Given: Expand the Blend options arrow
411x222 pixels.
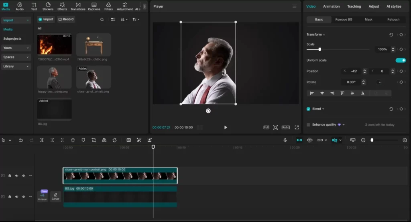Looking at the screenshot, I should click(x=323, y=109).
